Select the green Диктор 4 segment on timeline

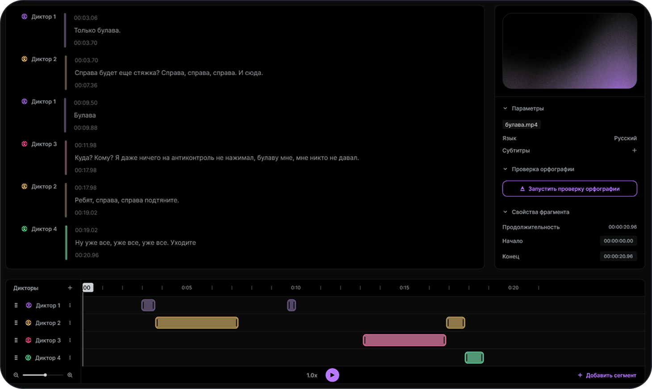[x=474, y=358]
